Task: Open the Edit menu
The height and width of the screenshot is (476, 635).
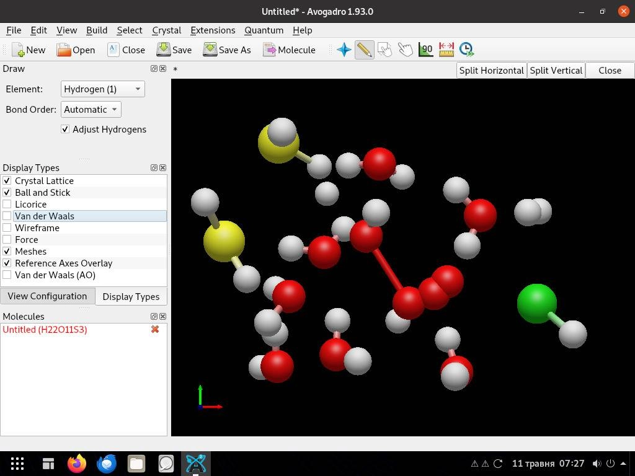Action: [x=38, y=30]
